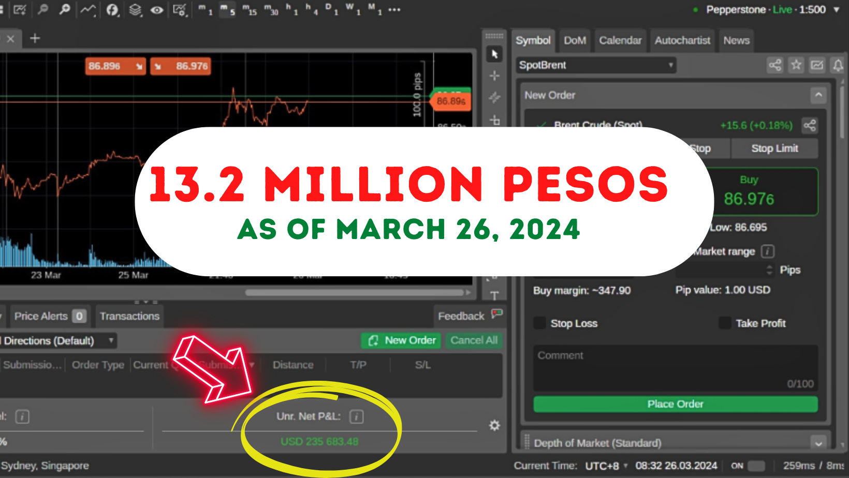The image size is (849, 478).
Task: Enable the Take Profit checkbox
Action: click(x=725, y=323)
